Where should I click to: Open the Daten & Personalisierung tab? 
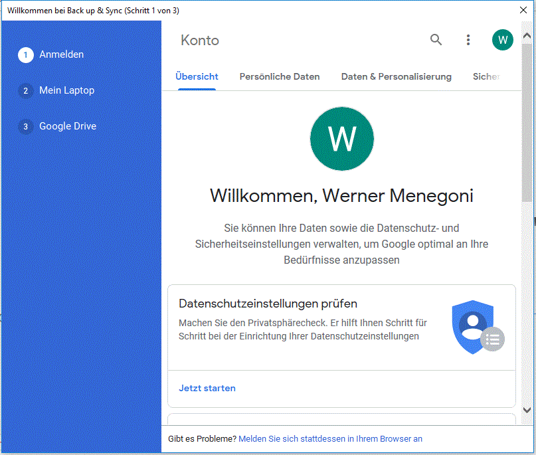click(x=397, y=76)
